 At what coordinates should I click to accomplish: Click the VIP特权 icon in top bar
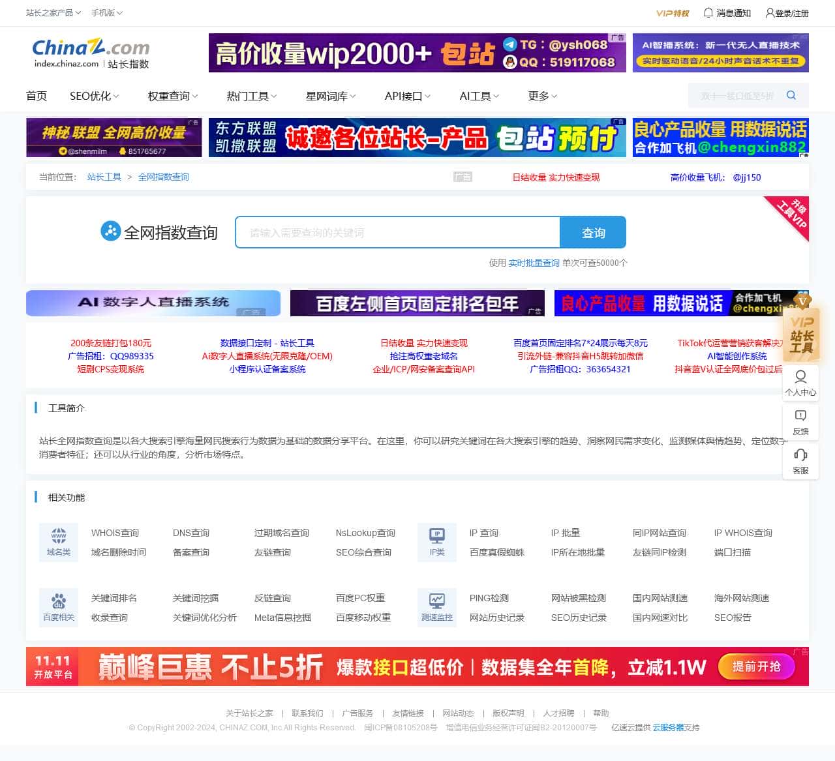[673, 13]
